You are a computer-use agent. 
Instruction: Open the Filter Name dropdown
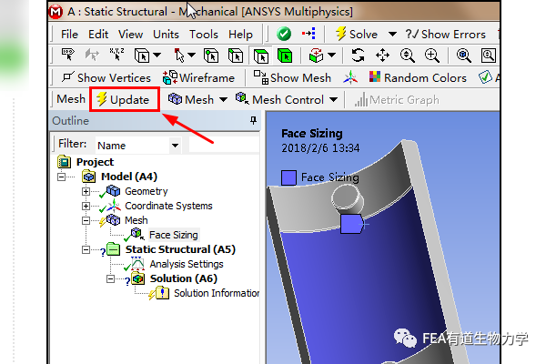point(175,146)
